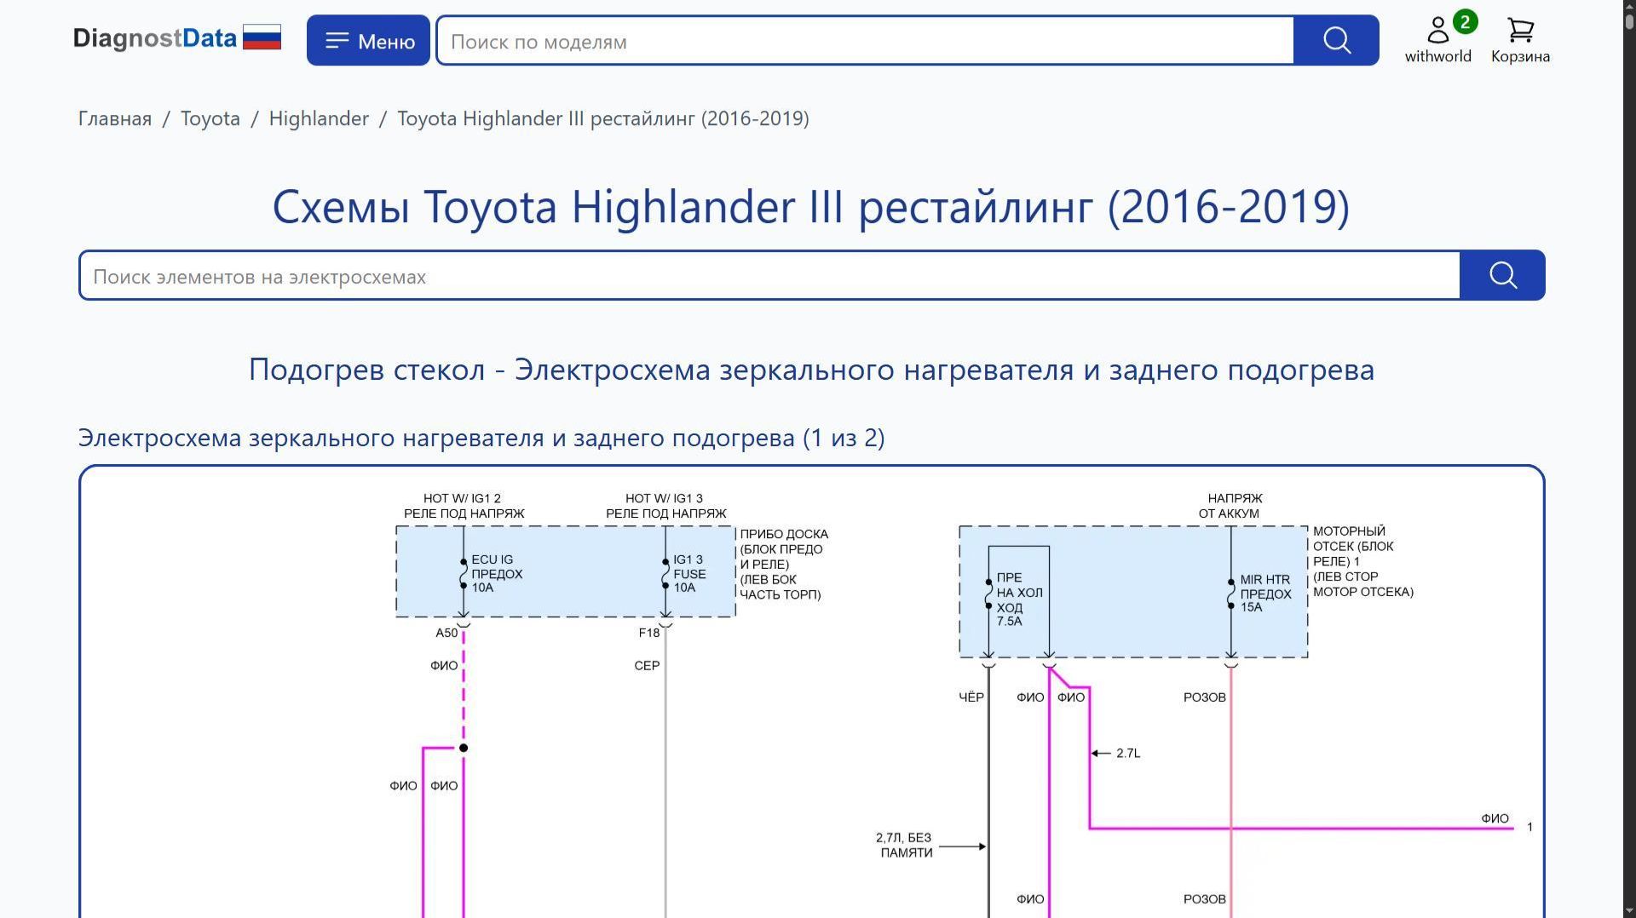
Task: Click the Russian flag language icon
Action: pos(262,37)
